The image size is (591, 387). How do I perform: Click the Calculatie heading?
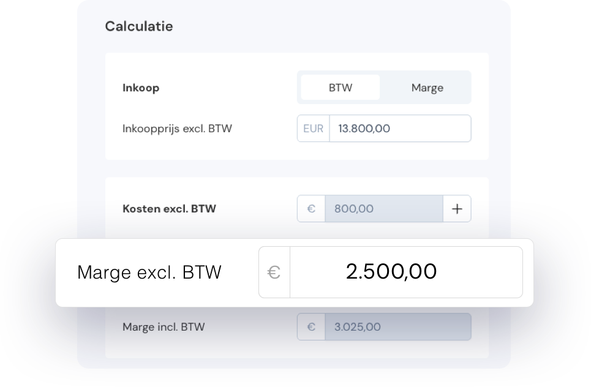139,26
